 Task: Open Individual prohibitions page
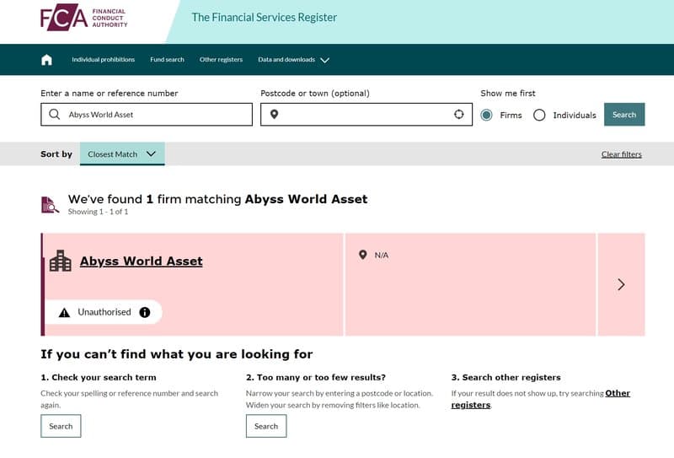[x=103, y=60]
